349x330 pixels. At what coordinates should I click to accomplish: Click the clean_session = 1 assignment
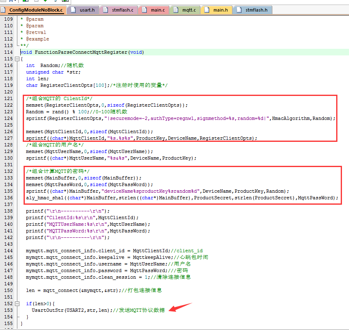(x=88, y=277)
